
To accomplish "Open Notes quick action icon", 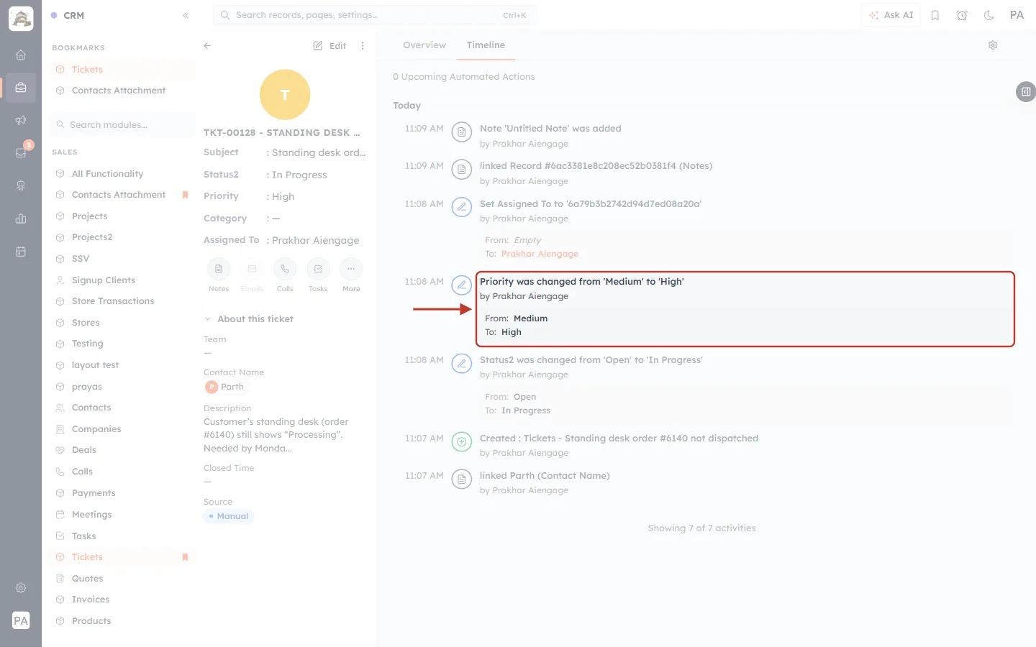I will point(219,269).
